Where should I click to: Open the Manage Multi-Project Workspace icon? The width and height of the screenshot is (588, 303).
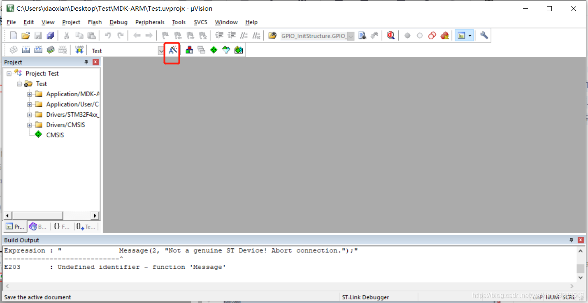[201, 50]
